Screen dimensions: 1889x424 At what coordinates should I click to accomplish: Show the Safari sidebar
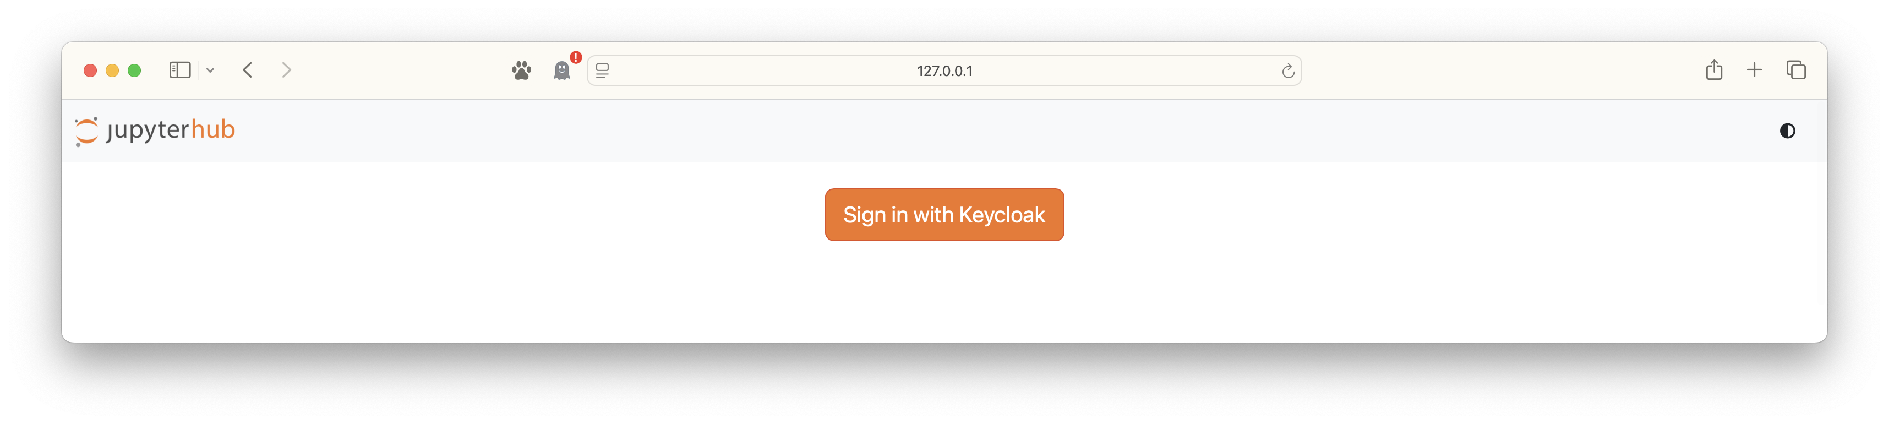click(x=179, y=70)
